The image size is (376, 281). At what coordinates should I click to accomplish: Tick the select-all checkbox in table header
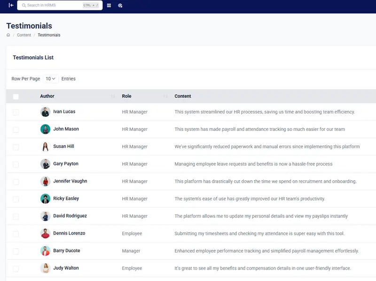click(16, 97)
